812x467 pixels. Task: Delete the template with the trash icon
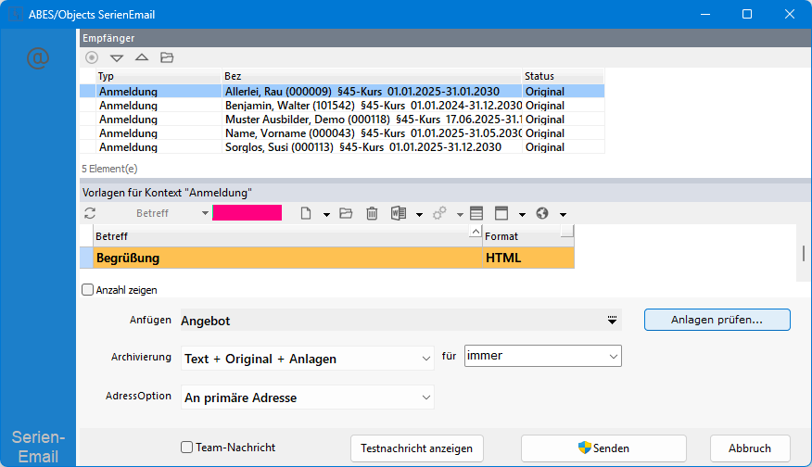(372, 213)
